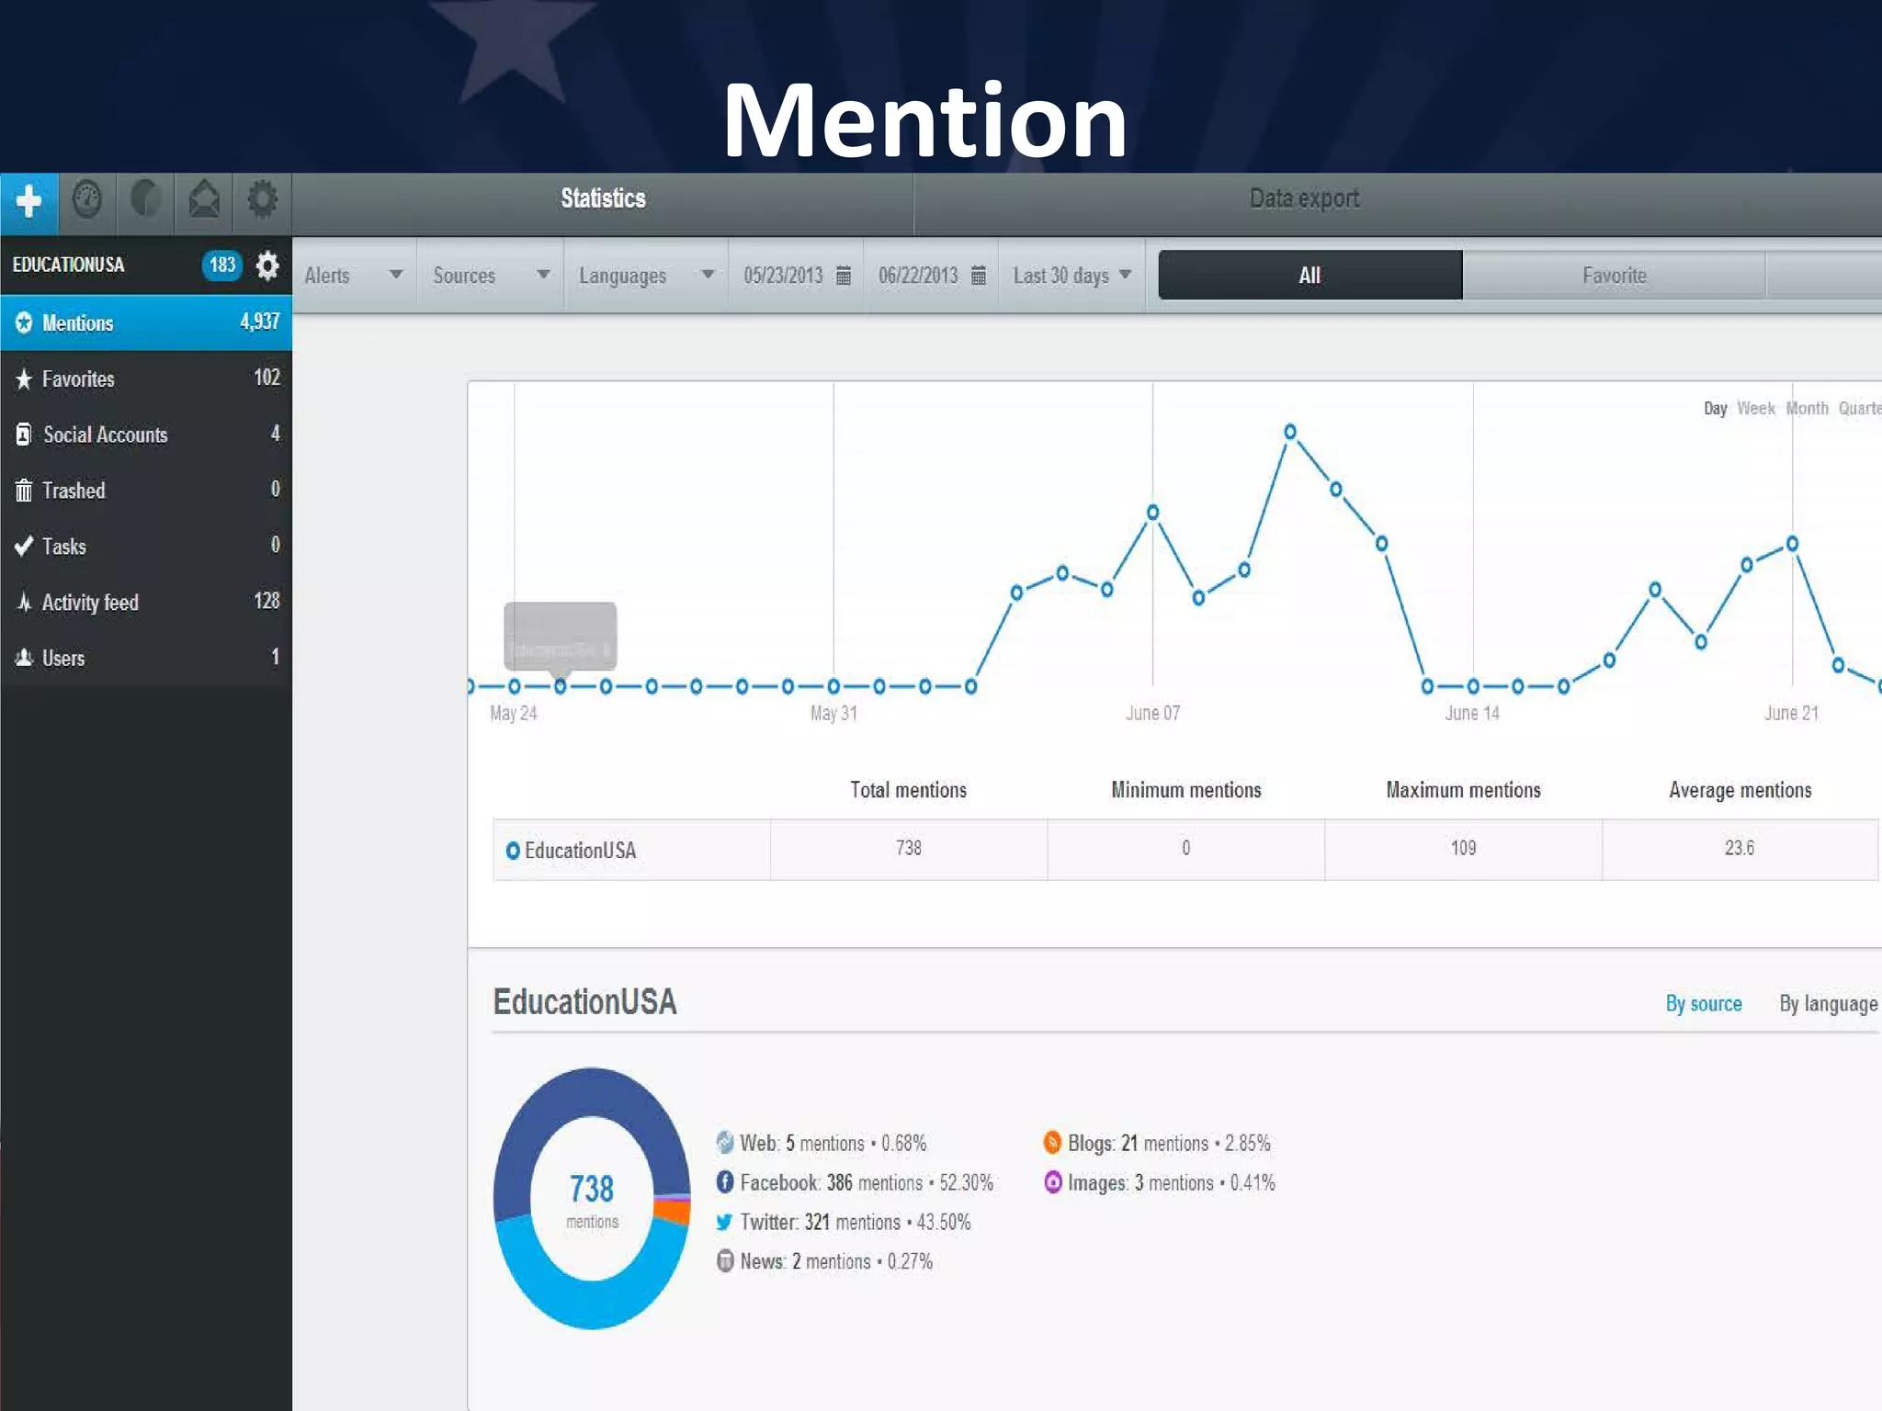Open settings gear in top toolbar
This screenshot has height=1411, width=1882.
point(263,200)
